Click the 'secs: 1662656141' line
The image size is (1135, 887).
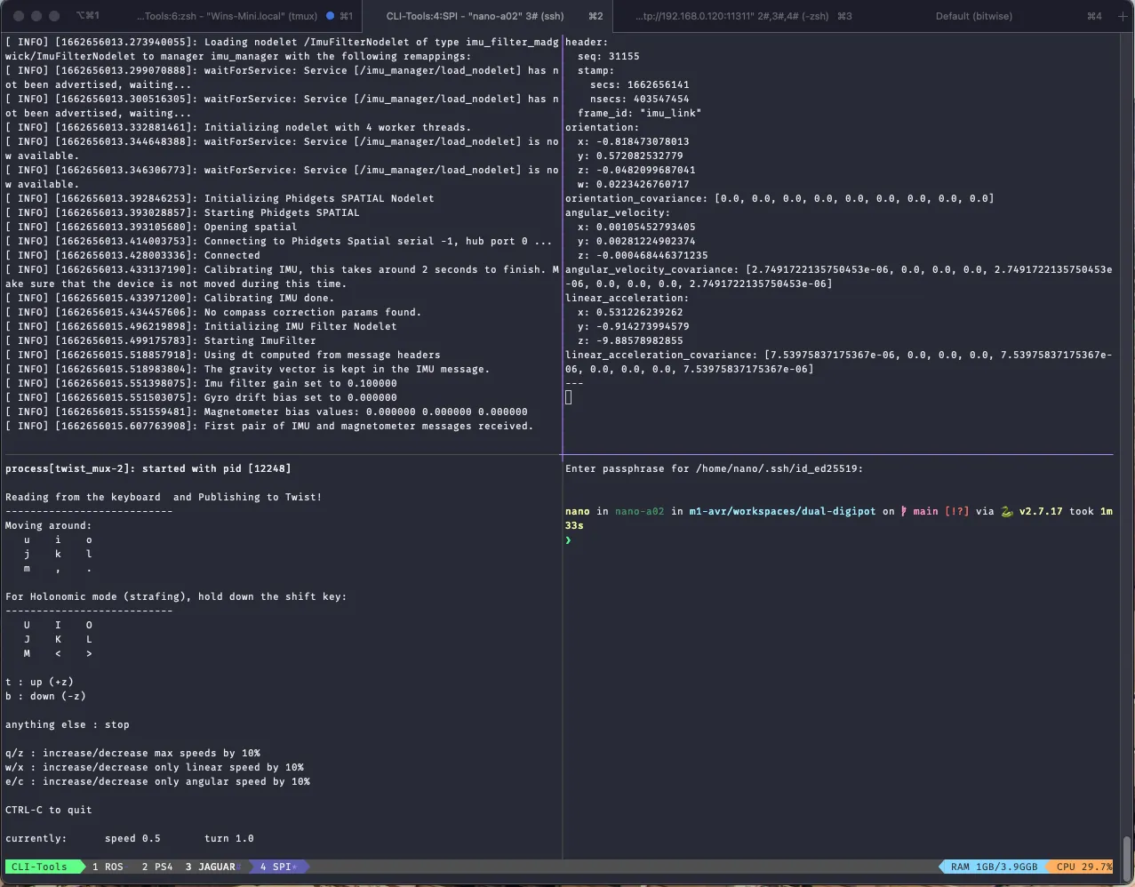coord(639,84)
